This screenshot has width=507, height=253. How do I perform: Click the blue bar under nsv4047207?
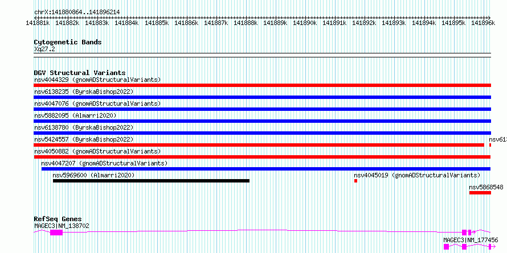[x=266, y=169]
